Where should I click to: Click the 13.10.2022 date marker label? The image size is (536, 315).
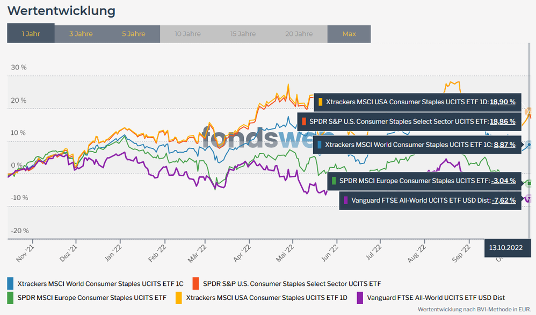[x=505, y=248]
